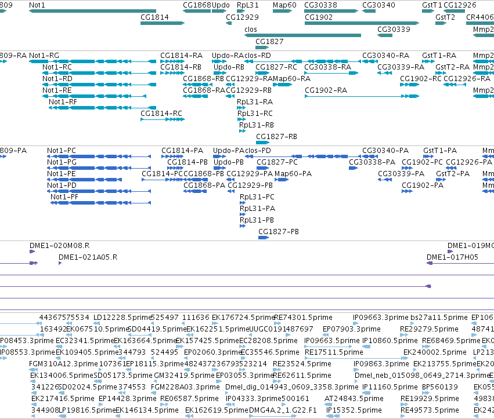Screen dimensions: 494x419
Task: Select the CG1827 gene feature
Action: [262, 48]
